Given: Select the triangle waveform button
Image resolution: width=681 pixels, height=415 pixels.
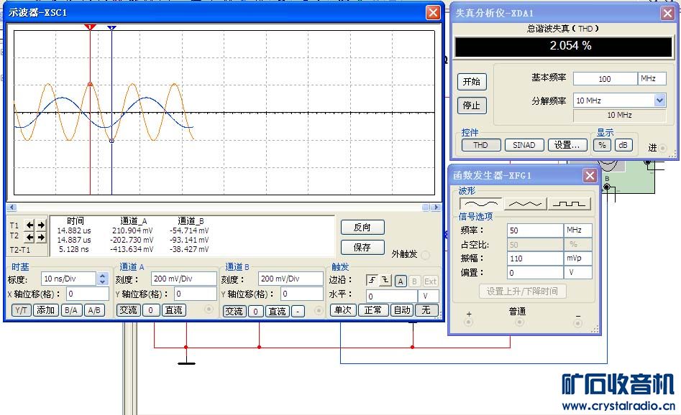Looking at the screenshot, I should tap(525, 203).
